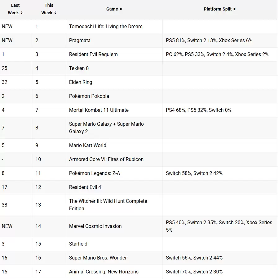
Task: Select the Platform Split header text
Action: (x=218, y=9)
